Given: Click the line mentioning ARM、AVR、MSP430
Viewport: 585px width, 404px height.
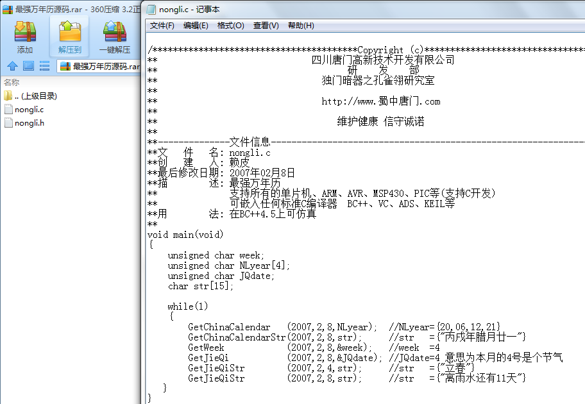Looking at the screenshot, I should tap(362, 193).
